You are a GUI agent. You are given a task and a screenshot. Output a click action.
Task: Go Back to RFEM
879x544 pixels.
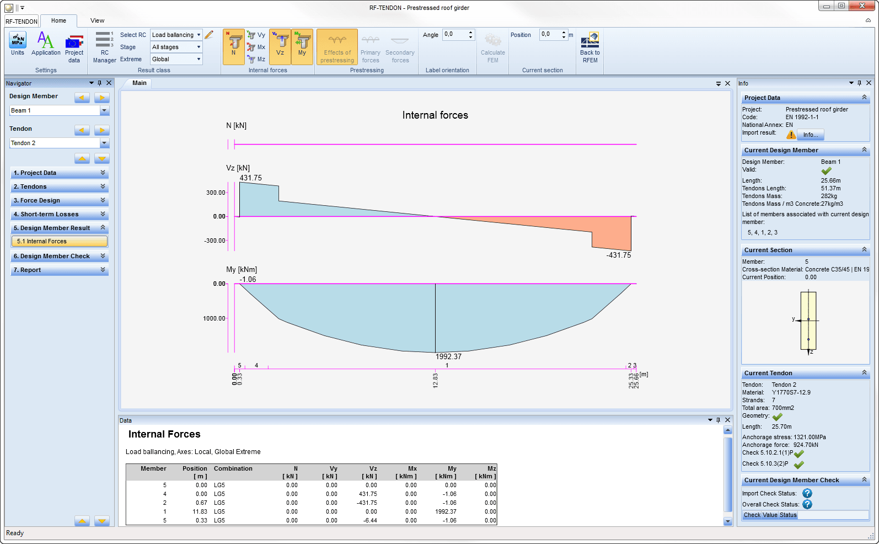(x=590, y=48)
